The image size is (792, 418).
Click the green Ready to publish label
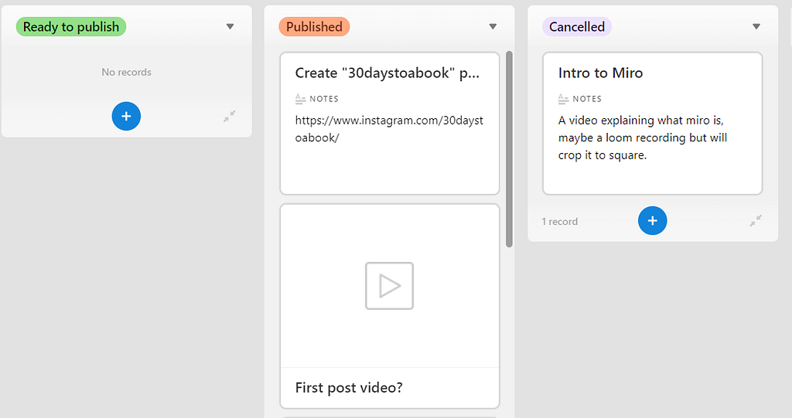click(70, 27)
